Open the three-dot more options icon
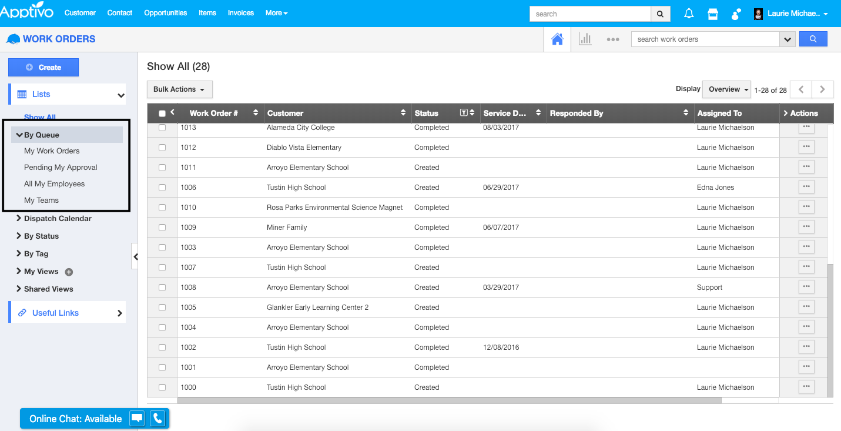This screenshot has width=841, height=431. click(x=613, y=39)
